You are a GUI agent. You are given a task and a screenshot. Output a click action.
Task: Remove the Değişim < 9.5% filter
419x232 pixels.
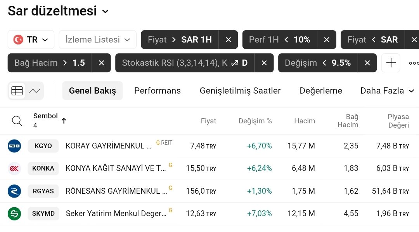(x=367, y=63)
